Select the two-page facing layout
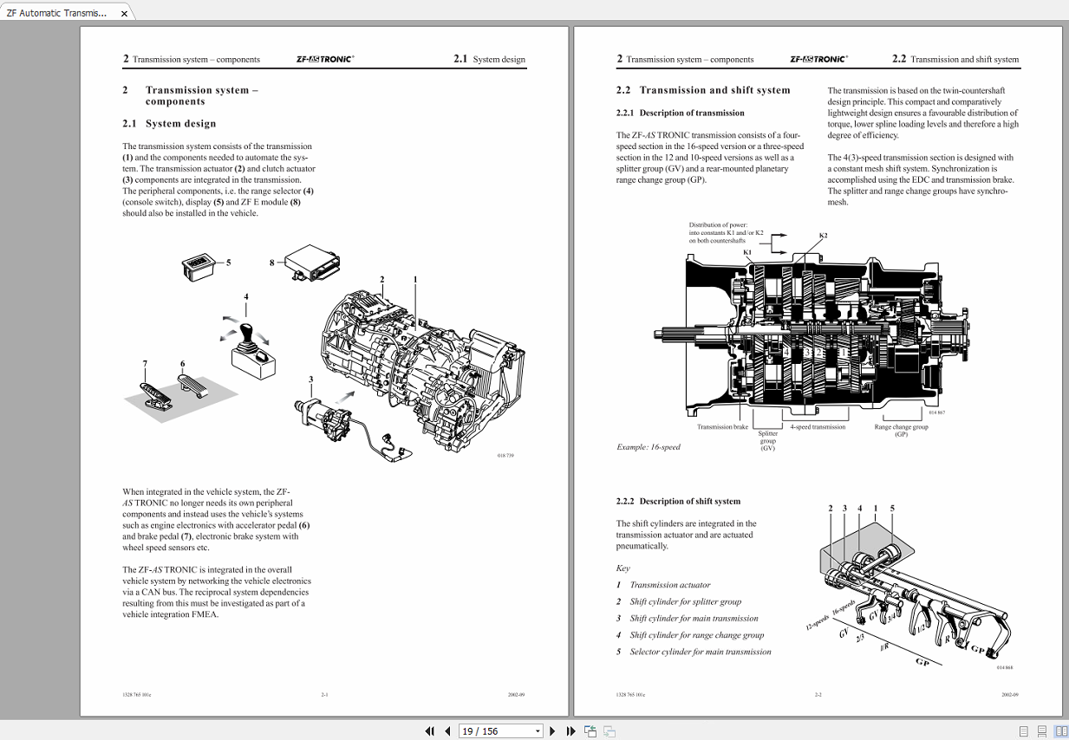 [1061, 731]
